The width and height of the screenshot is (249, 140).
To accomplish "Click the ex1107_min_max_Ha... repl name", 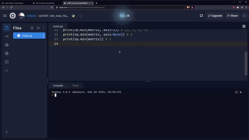I will (x=54, y=16).
